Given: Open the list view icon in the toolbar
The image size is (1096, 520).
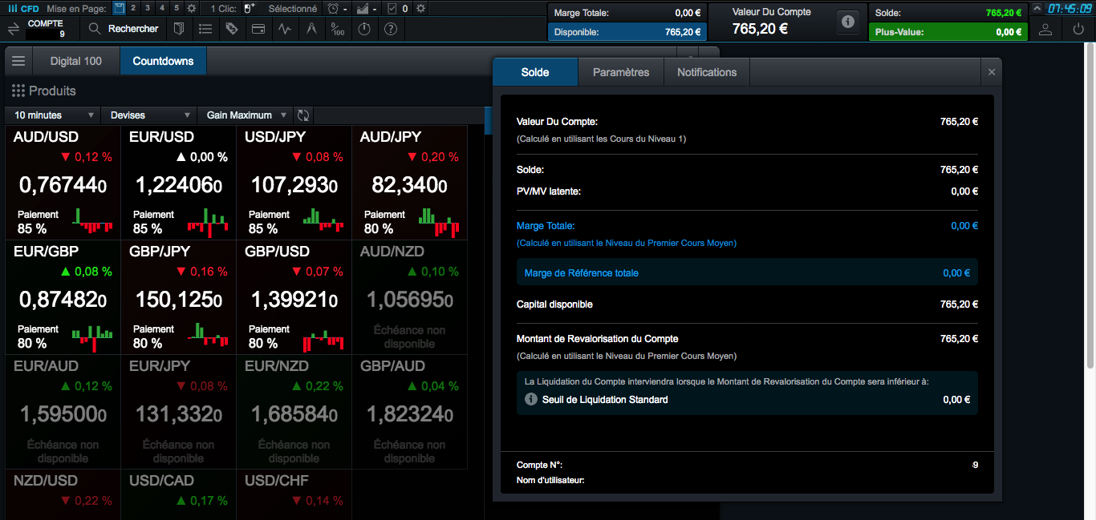Looking at the screenshot, I should pos(205,28).
